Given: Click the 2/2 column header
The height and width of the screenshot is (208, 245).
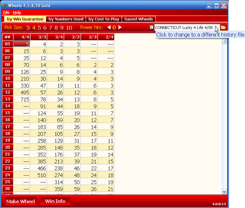Looking at the screenshot, I should click(72, 37).
